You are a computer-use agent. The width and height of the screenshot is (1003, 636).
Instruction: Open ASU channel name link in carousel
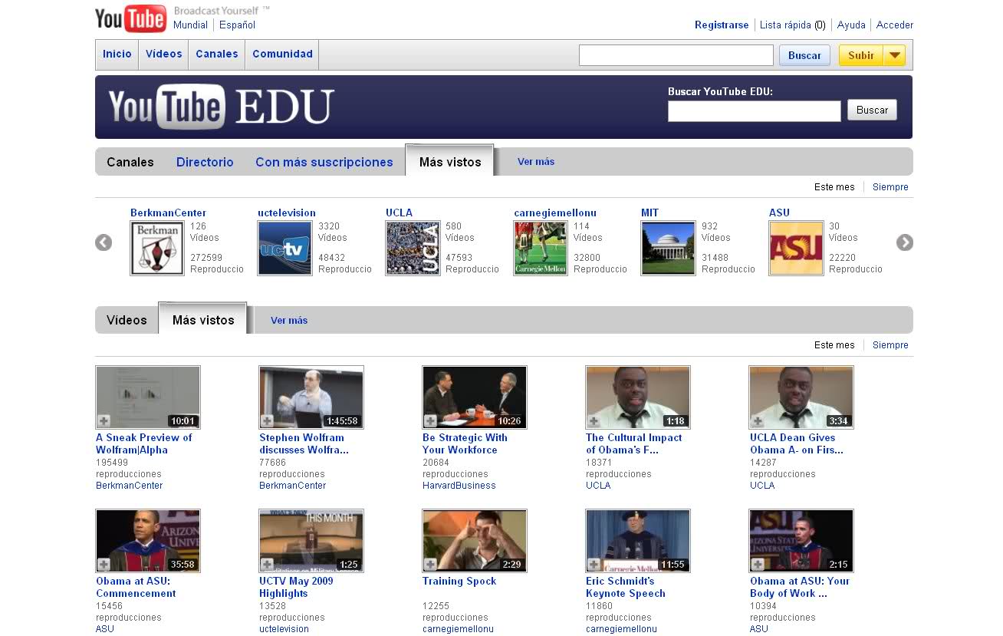pos(779,213)
